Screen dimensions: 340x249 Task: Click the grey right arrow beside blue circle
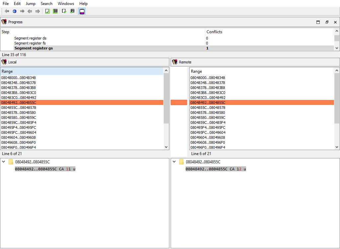point(22,11)
